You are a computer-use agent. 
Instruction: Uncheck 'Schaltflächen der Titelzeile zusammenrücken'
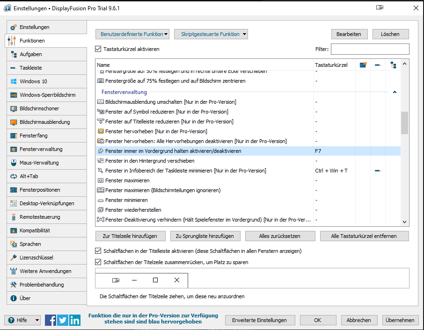[x=98, y=262]
